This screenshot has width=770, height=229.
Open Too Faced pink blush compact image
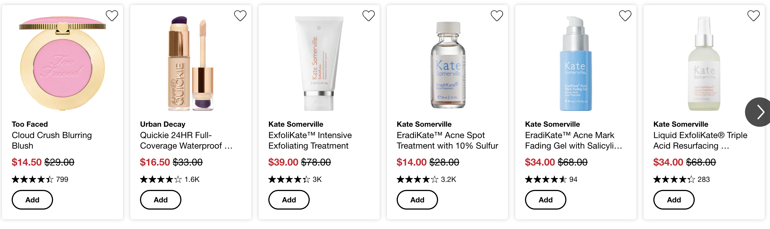(x=62, y=63)
